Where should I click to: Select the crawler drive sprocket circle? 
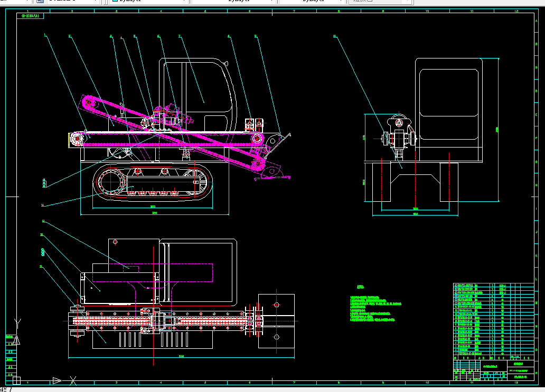(111, 181)
